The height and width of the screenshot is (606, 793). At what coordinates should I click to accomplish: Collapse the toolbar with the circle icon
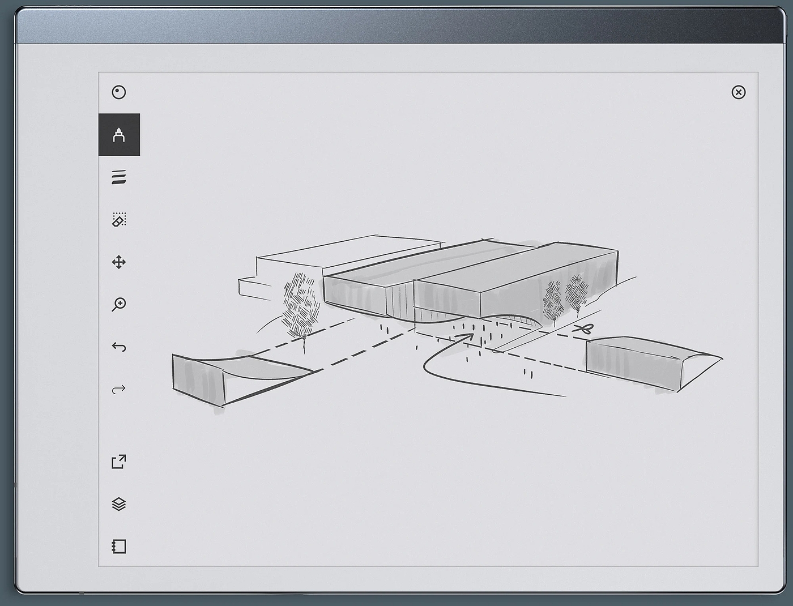119,92
